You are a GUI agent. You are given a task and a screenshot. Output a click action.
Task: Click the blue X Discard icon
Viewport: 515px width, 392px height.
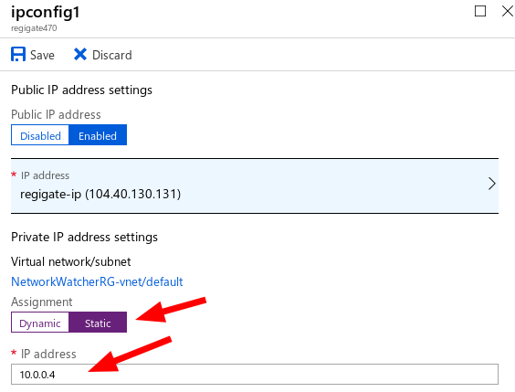click(x=80, y=55)
